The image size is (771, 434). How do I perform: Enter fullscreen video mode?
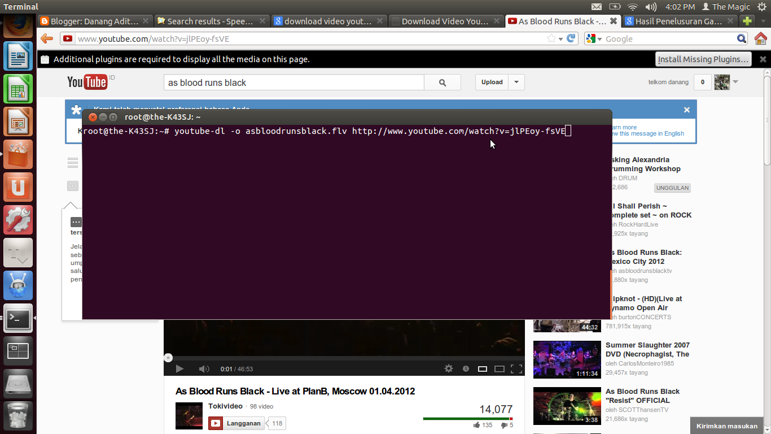click(516, 369)
